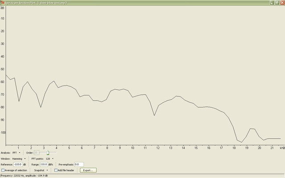
Task: Open the Analysis type dropdown showing FFT
Action: click(16, 153)
